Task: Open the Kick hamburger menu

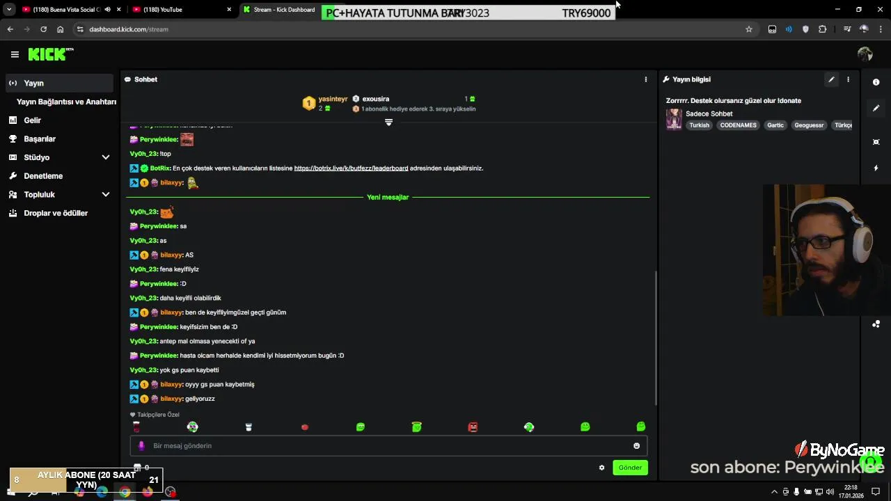Action: tap(15, 54)
